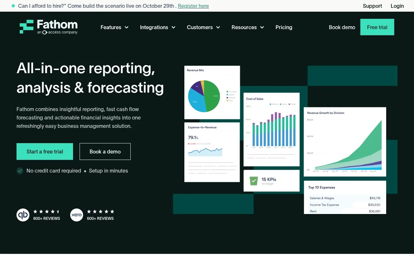Open the Resources menu
Screen dimensions: 414x259
248,27
